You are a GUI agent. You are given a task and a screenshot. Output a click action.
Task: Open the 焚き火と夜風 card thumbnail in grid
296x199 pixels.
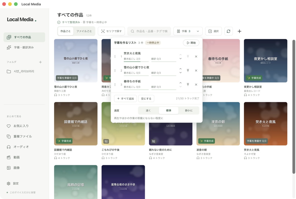click(x=265, y=124)
